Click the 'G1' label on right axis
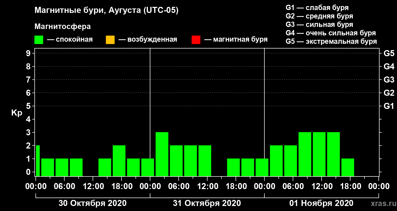The width and height of the screenshot is (397, 211). point(389,106)
